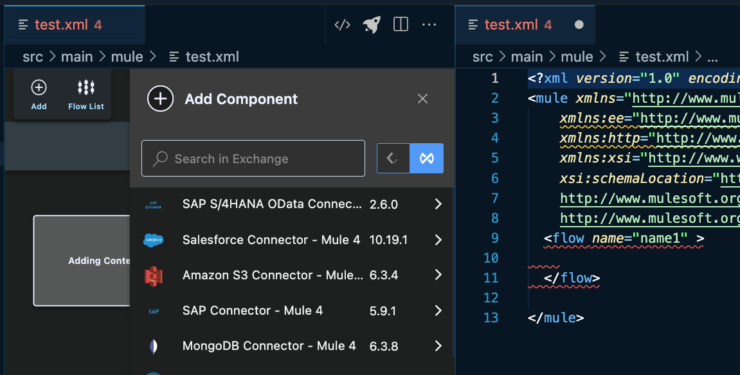Expand Salesforce Connector - Mule 4 entry
This screenshot has width=740, height=375.
[x=438, y=240]
